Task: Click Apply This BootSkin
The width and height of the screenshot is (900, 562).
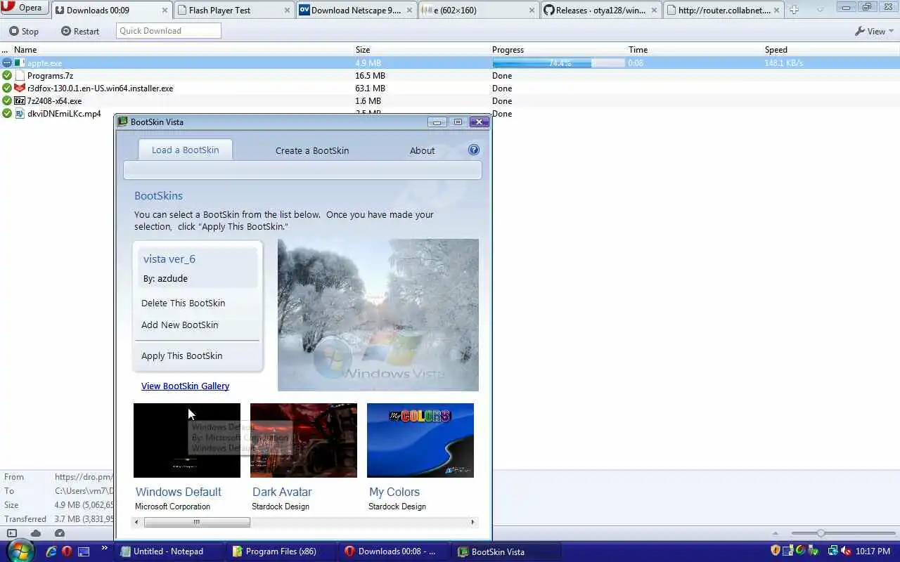Action: coord(182,355)
